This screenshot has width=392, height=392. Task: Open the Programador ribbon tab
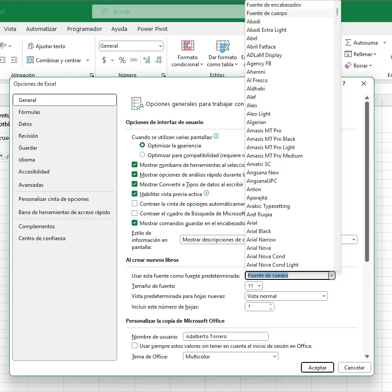pos(84,29)
